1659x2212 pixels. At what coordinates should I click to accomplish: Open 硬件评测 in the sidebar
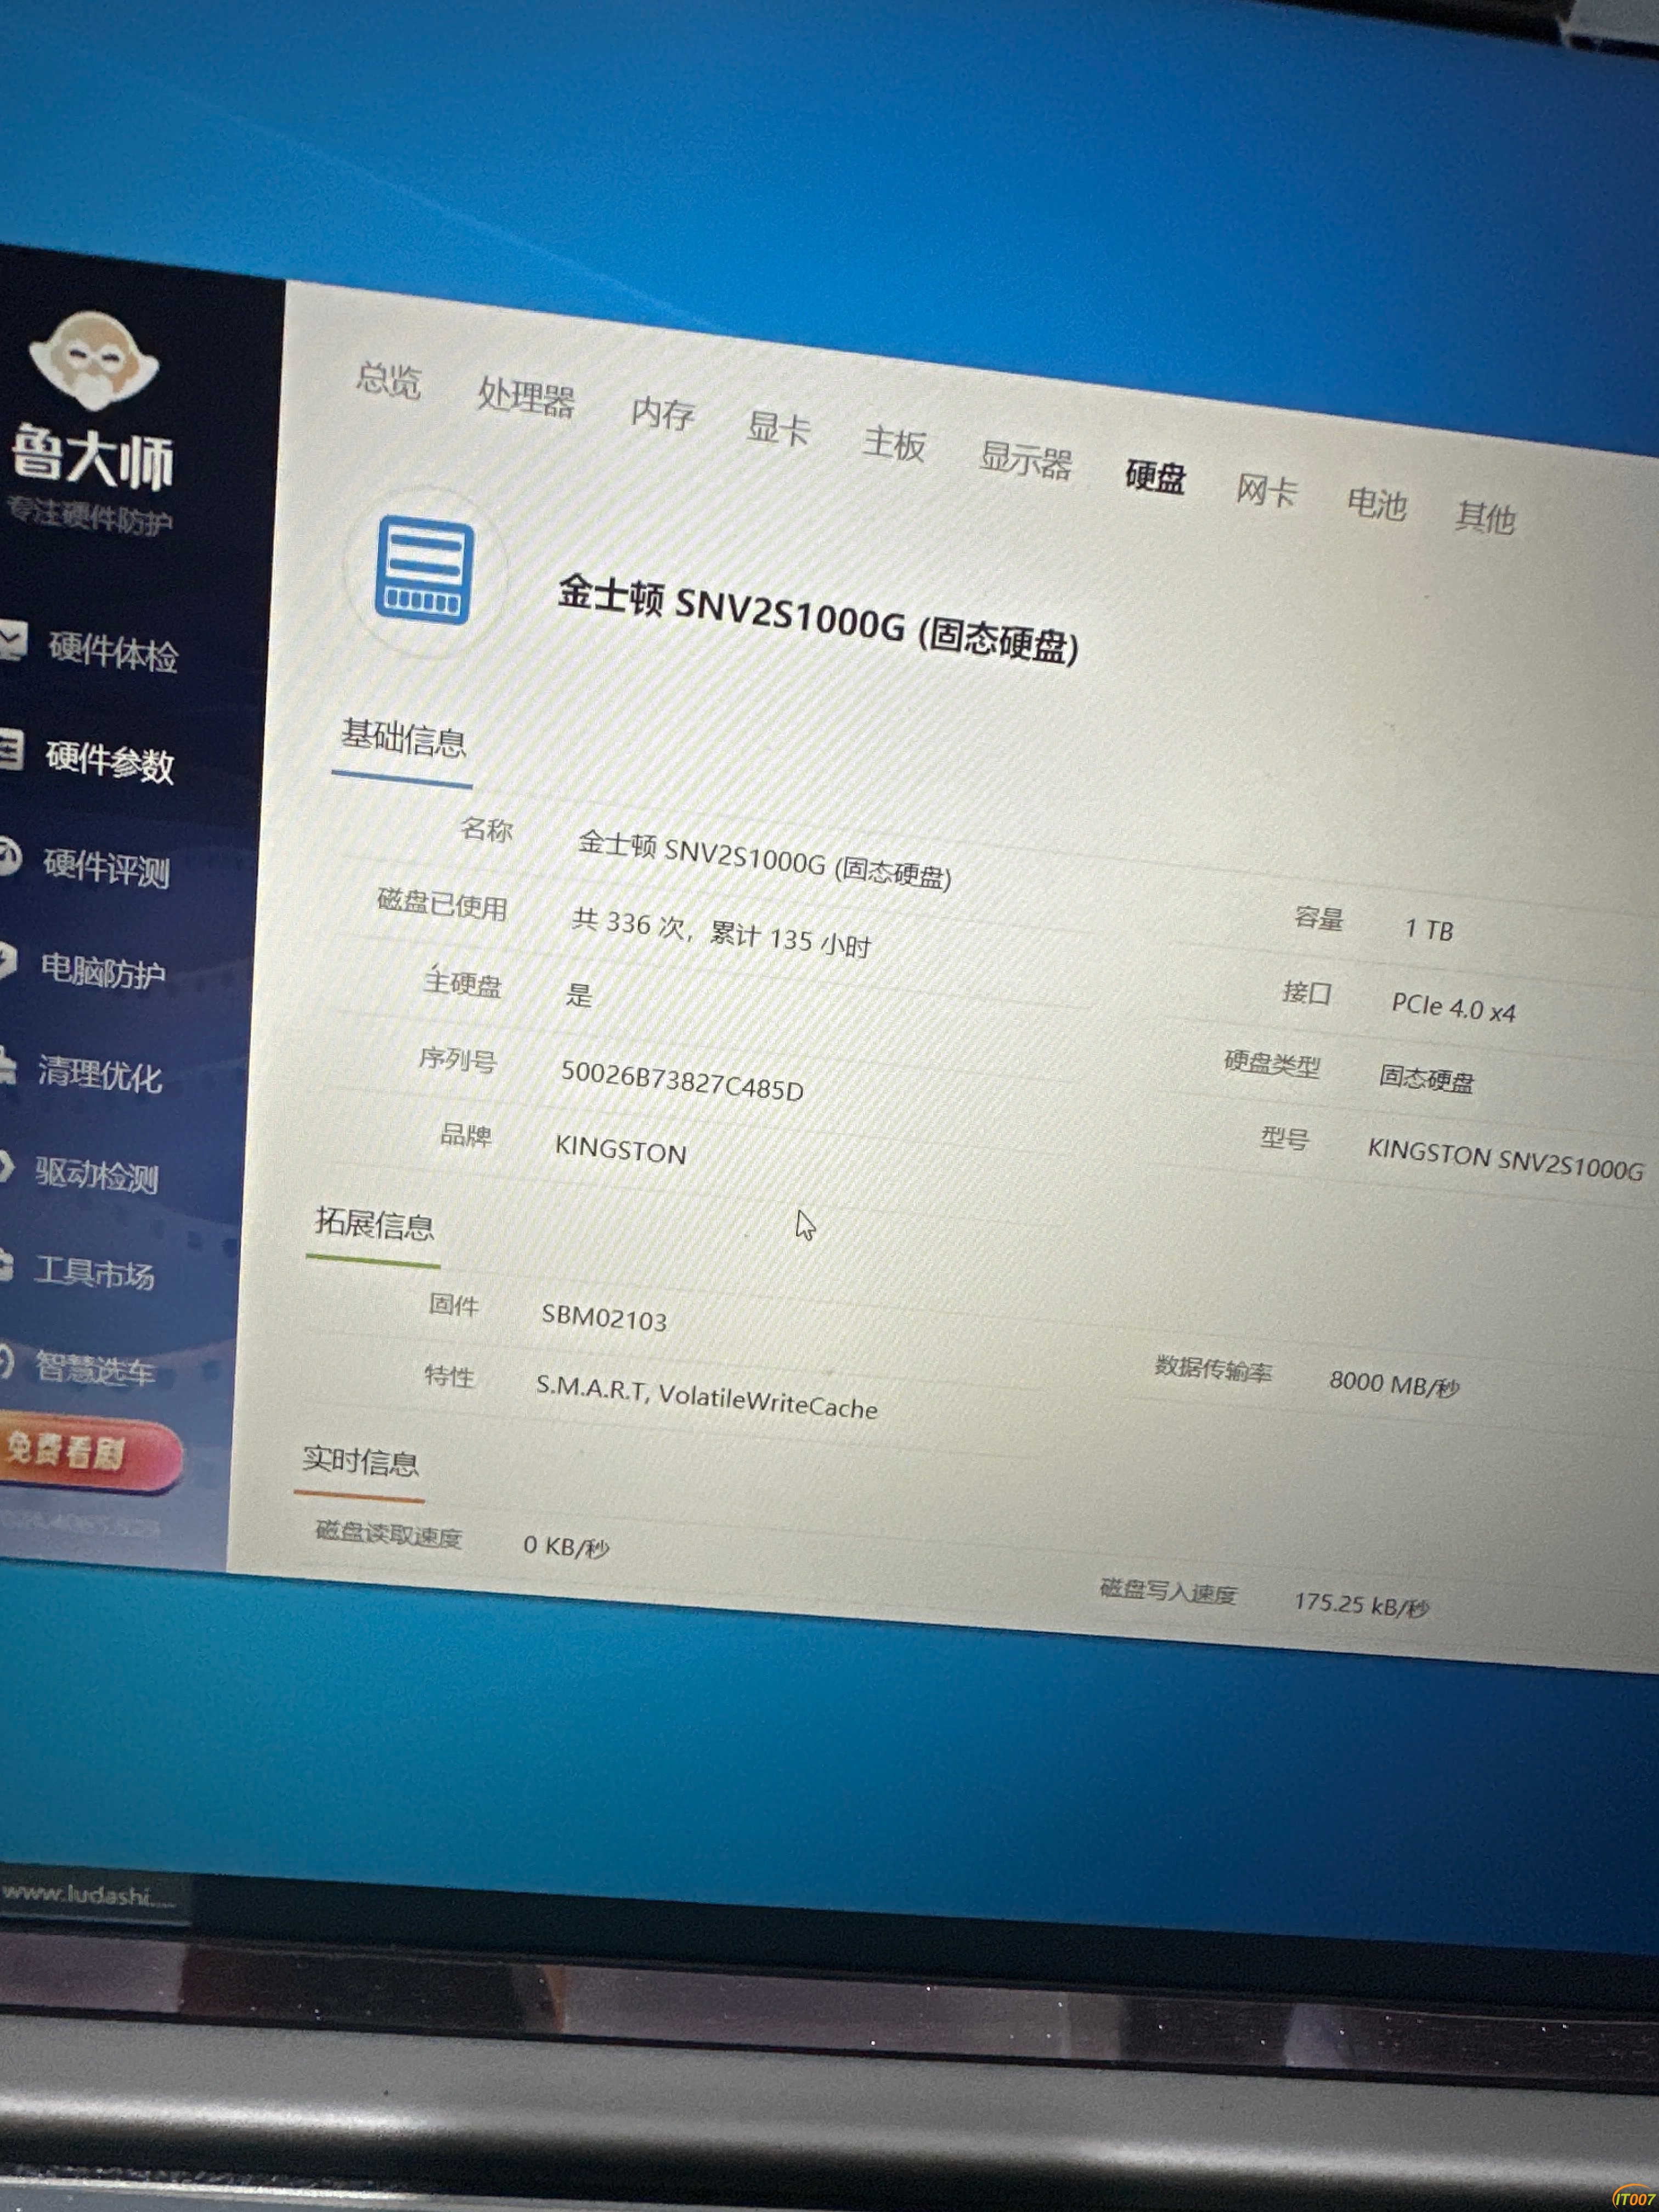point(105,867)
